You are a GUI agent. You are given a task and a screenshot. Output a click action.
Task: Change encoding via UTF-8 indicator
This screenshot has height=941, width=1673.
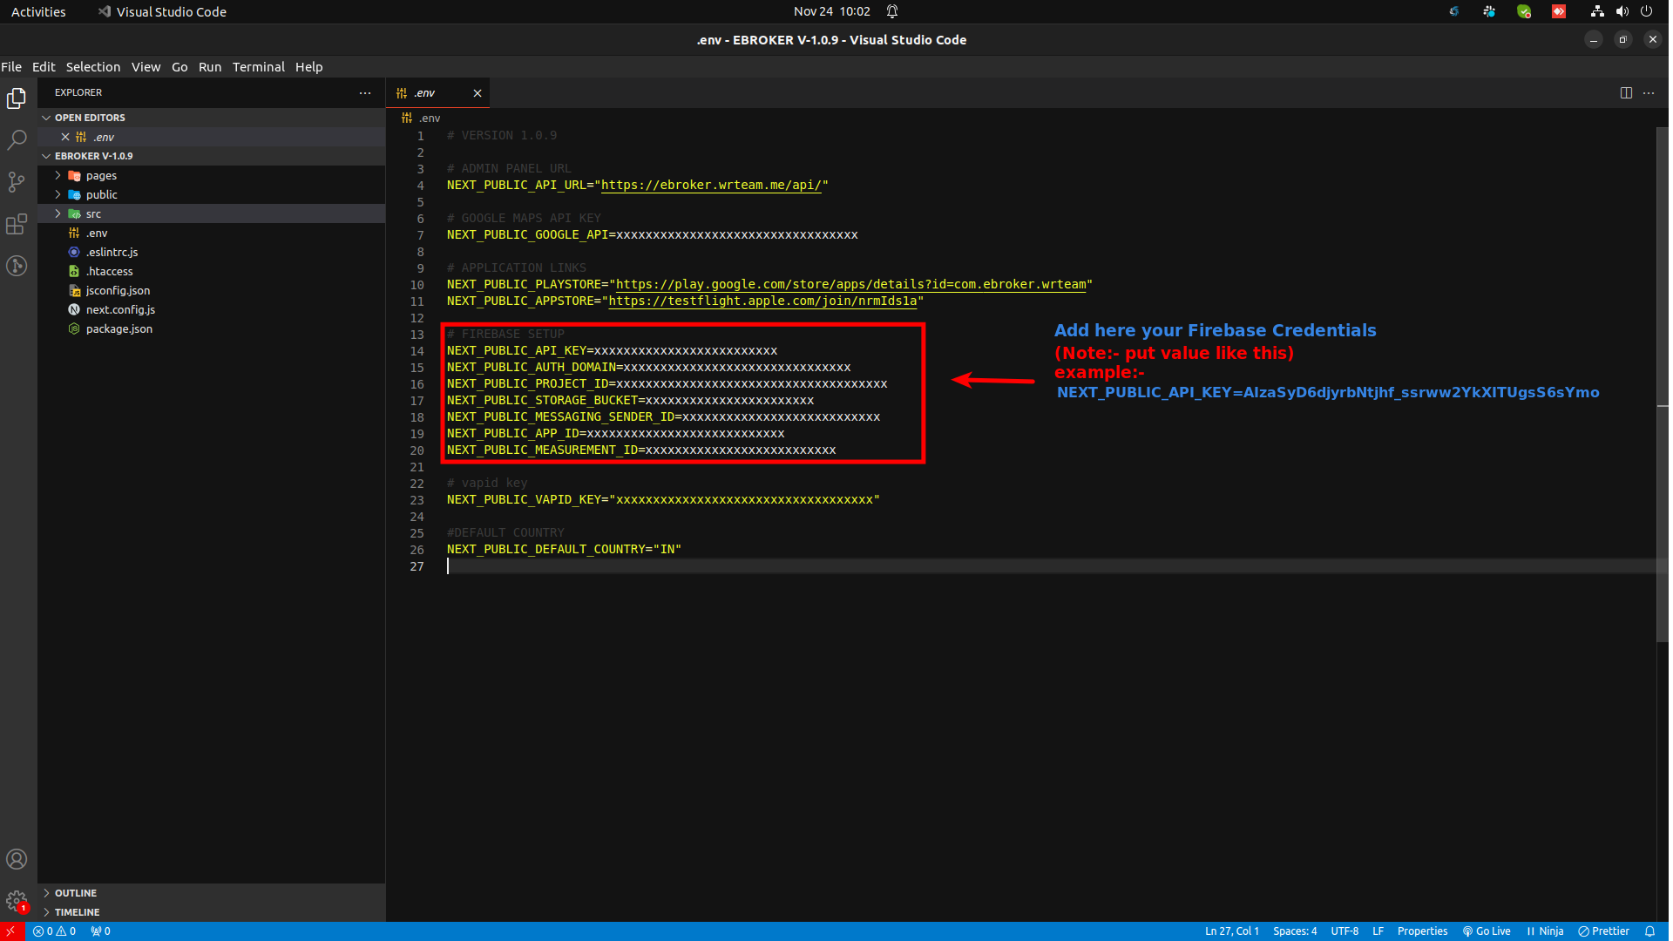1344,931
